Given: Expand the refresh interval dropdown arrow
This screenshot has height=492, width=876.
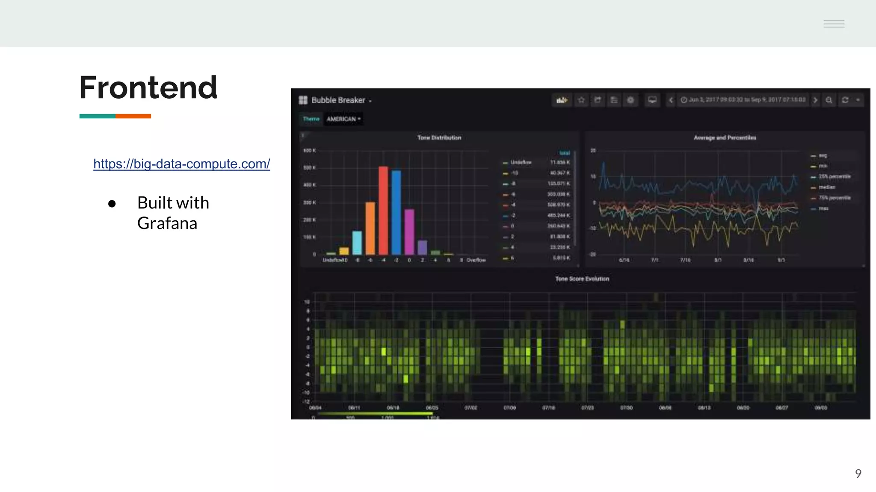Looking at the screenshot, I should (858, 100).
